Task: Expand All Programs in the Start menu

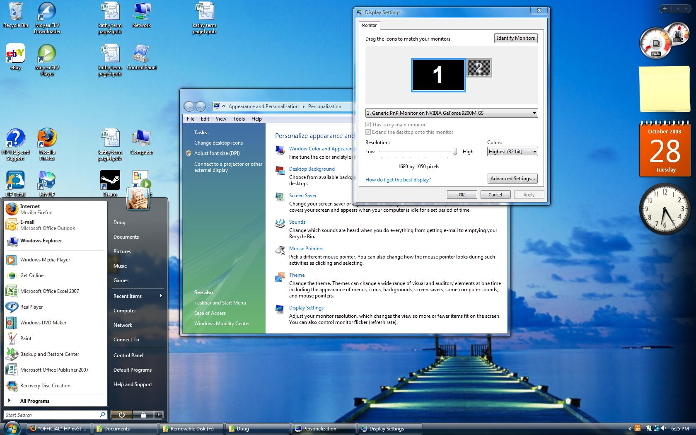Action: pyautogui.click(x=35, y=401)
